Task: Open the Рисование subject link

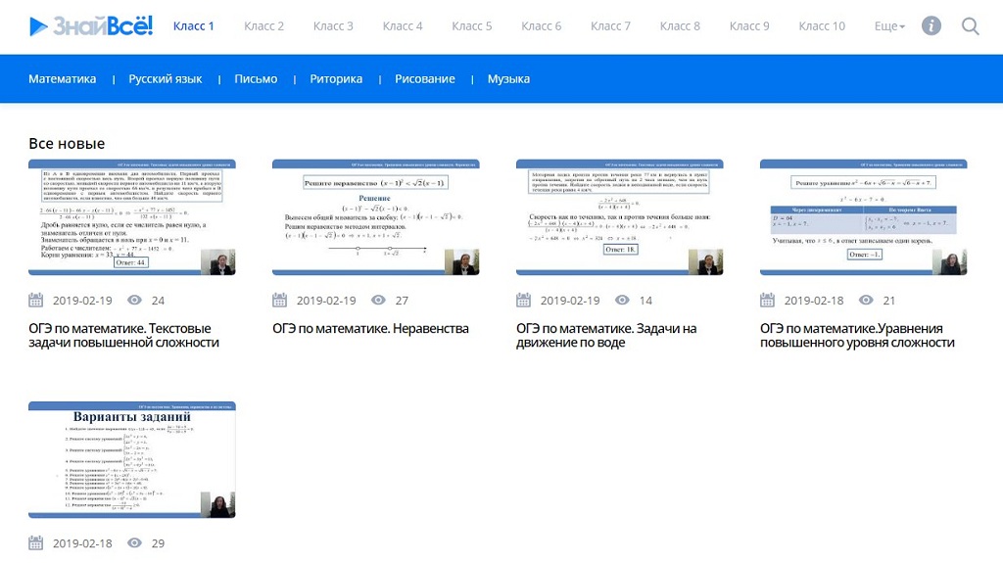Action: (424, 79)
